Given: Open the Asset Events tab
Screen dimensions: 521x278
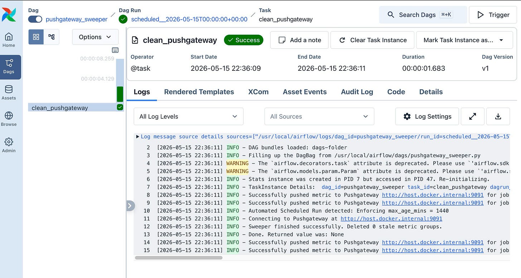Looking at the screenshot, I should click(305, 92).
